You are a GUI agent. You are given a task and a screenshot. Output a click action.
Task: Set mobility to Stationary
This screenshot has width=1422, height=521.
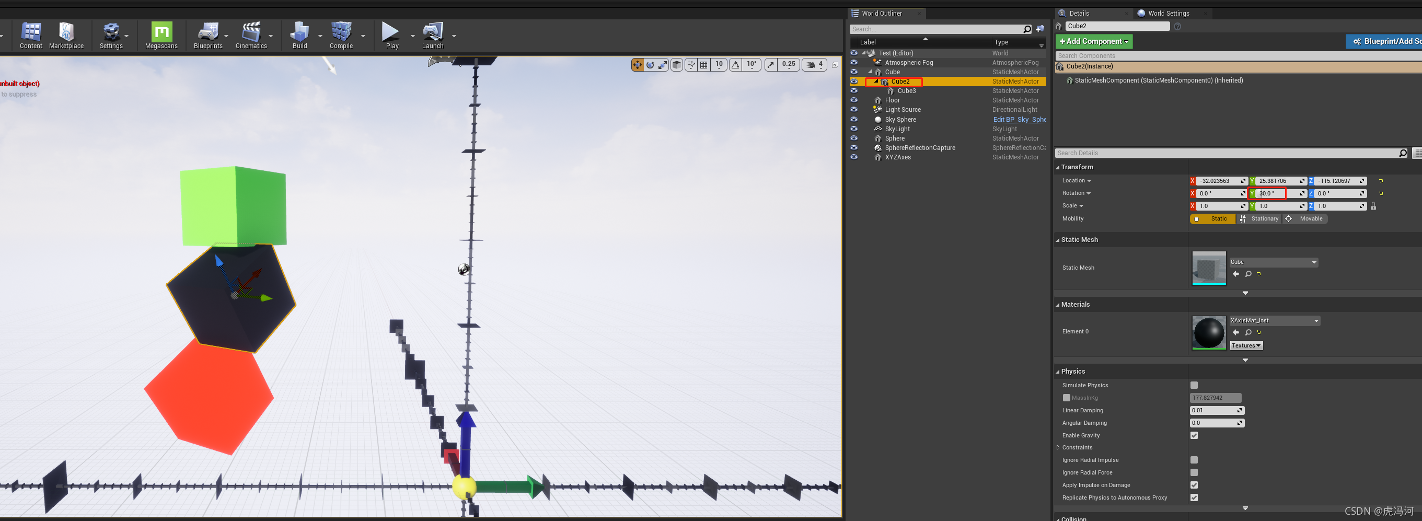[x=1259, y=219]
